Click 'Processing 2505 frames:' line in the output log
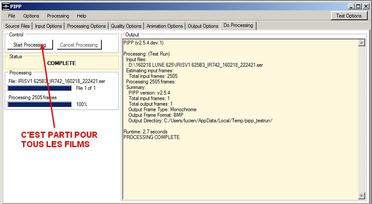The image size is (372, 204). point(151,82)
